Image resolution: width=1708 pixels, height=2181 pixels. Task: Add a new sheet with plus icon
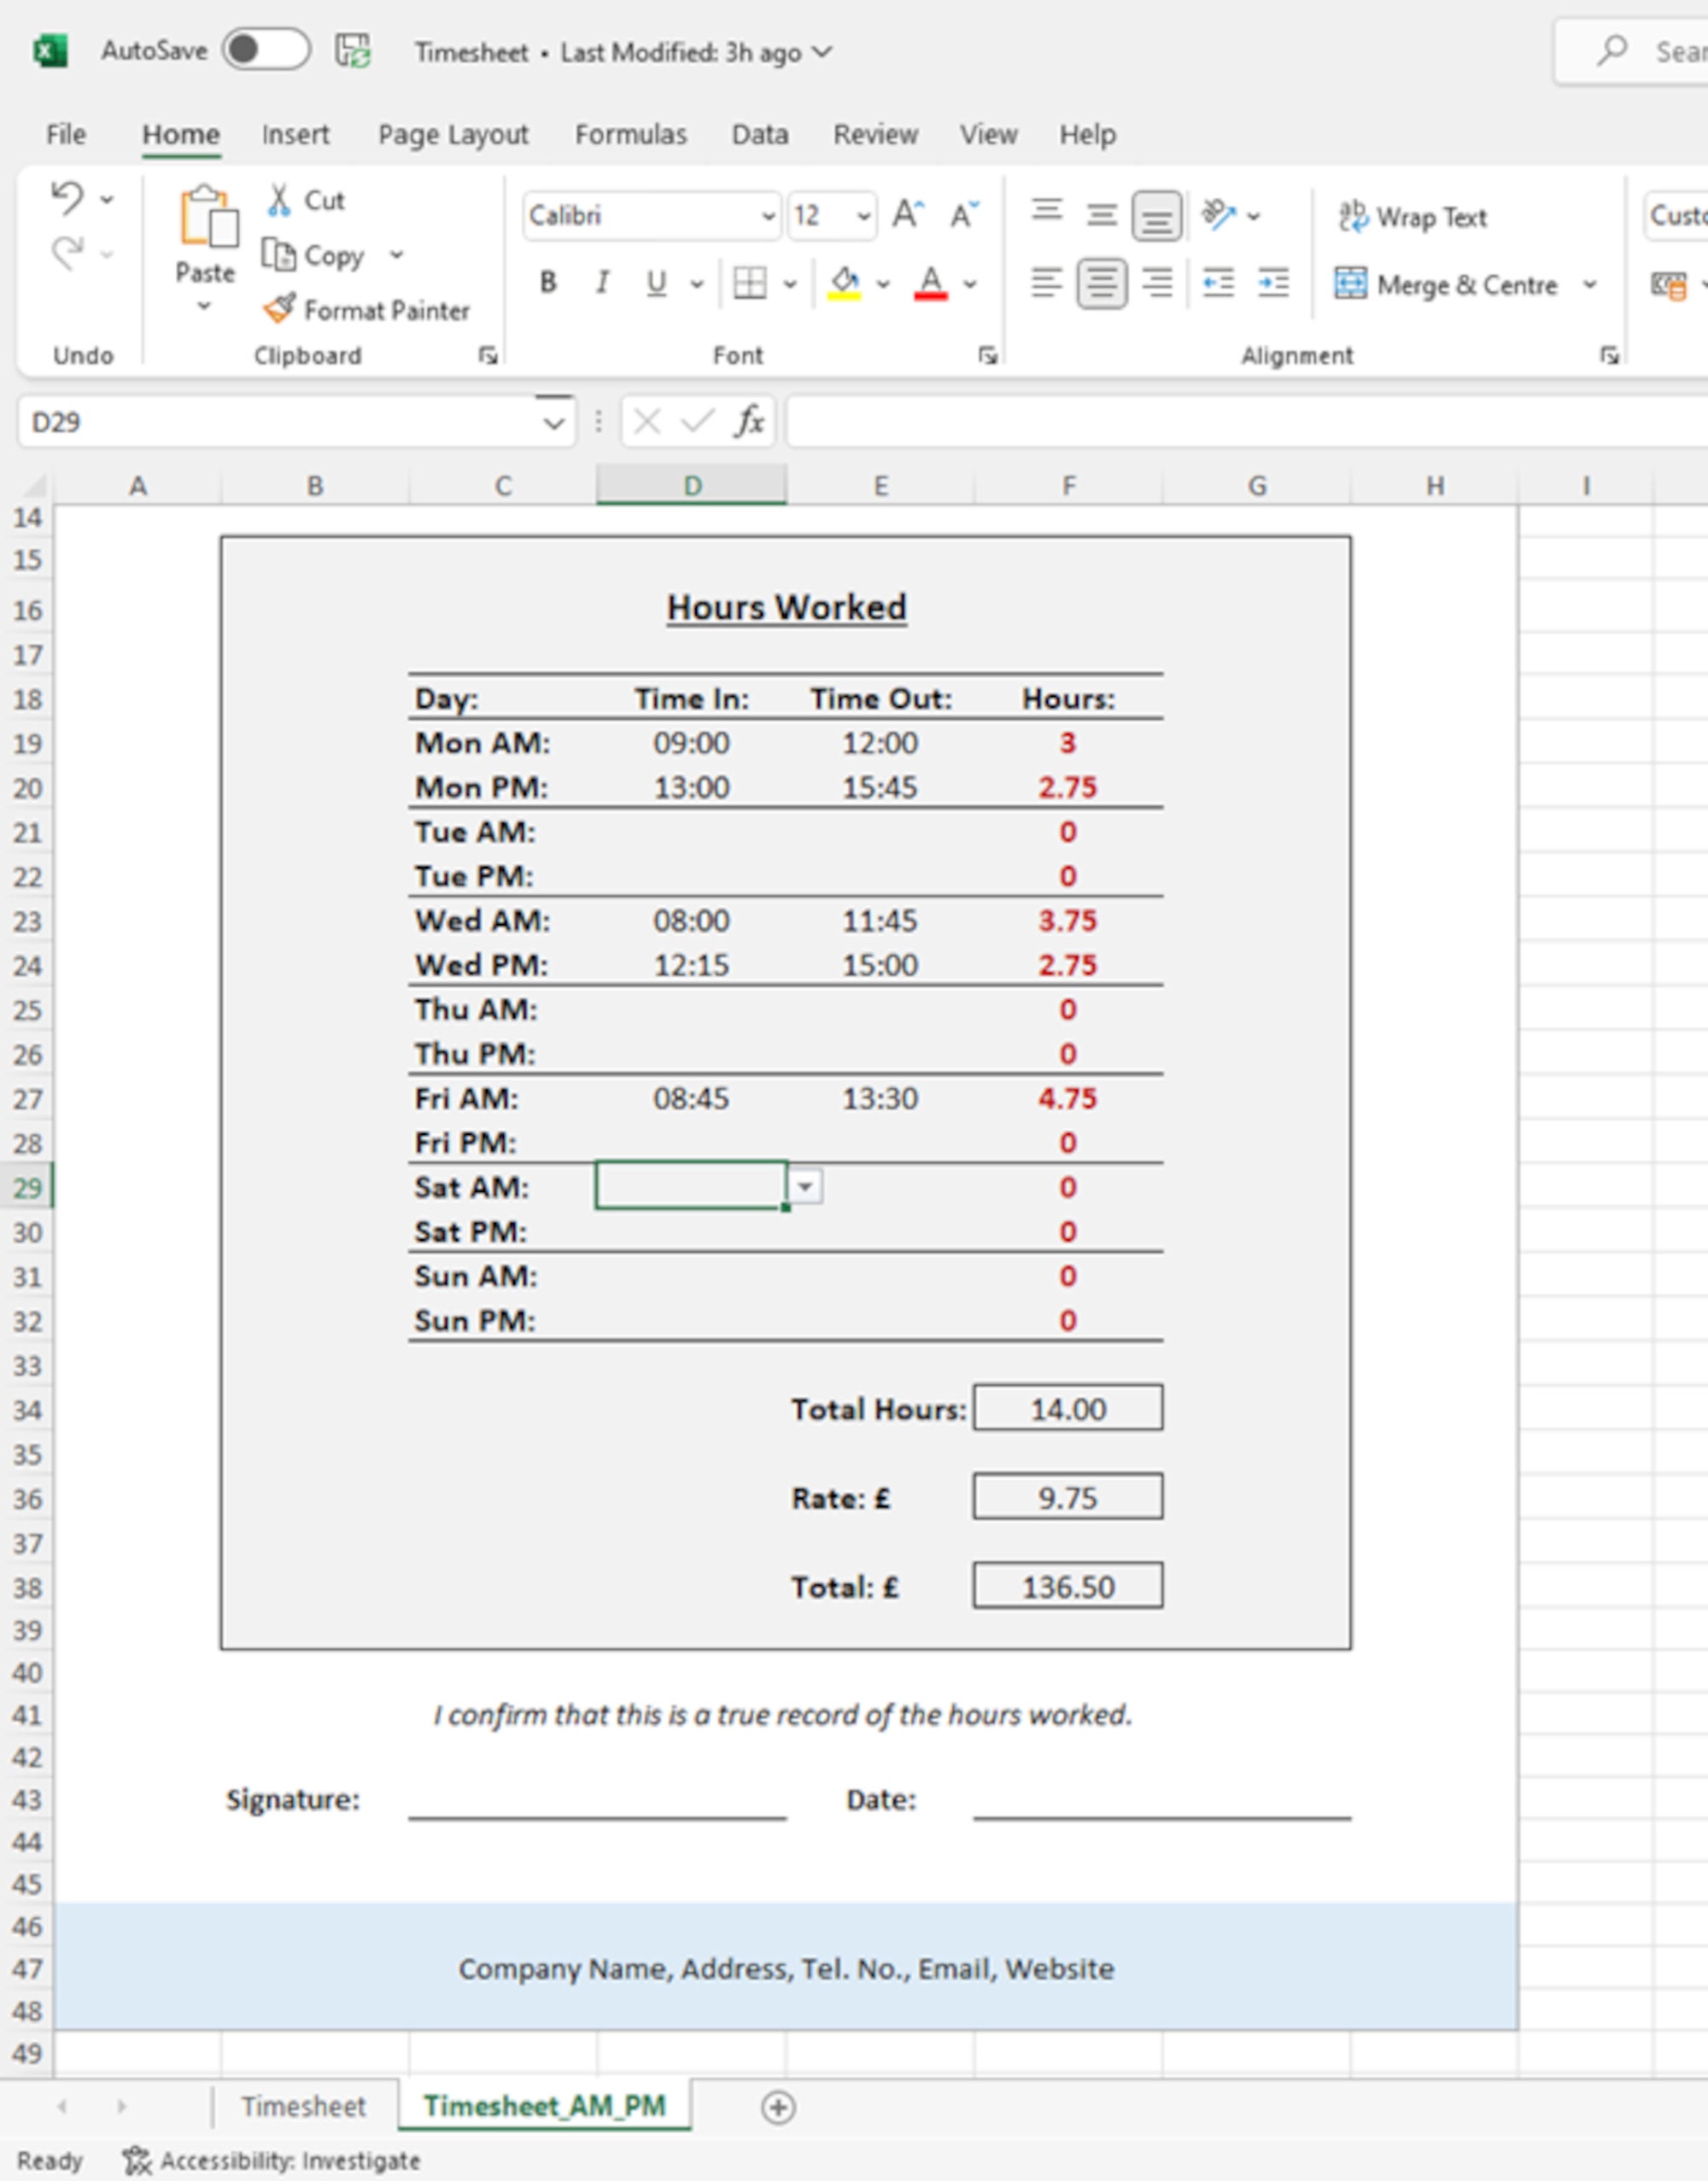778,2107
